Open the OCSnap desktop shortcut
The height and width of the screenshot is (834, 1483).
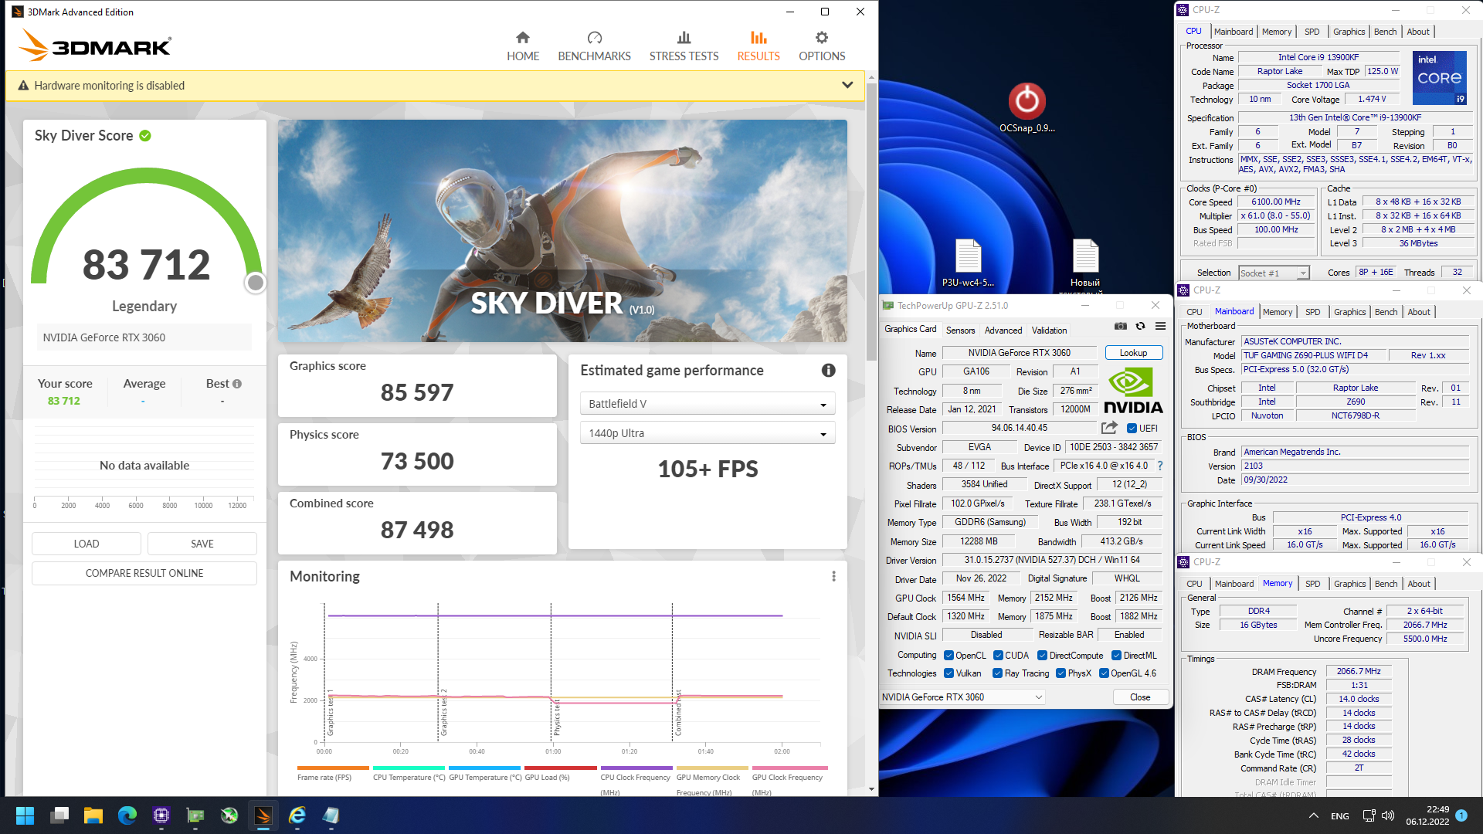[x=1027, y=108]
